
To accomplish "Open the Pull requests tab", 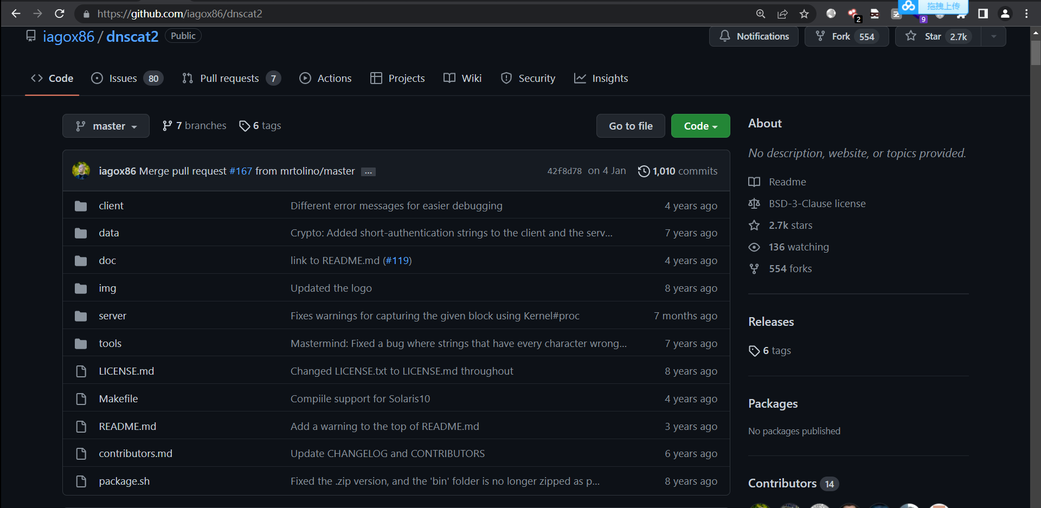I will coord(232,79).
